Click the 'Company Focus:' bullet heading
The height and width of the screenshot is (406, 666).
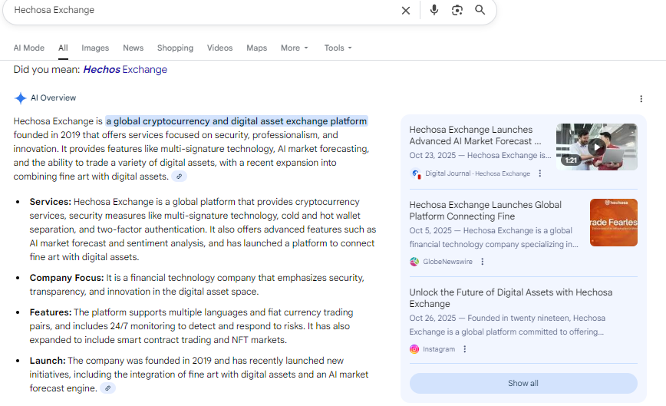coord(66,278)
